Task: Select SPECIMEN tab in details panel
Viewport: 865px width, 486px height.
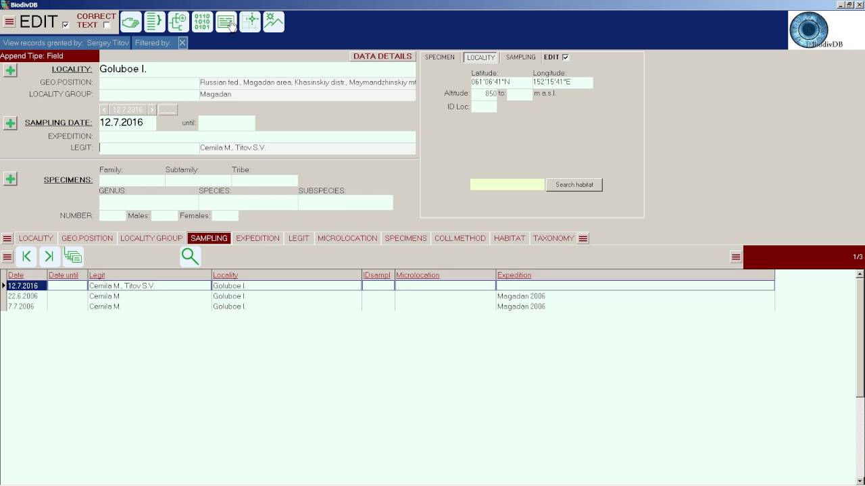Action: pyautogui.click(x=439, y=57)
